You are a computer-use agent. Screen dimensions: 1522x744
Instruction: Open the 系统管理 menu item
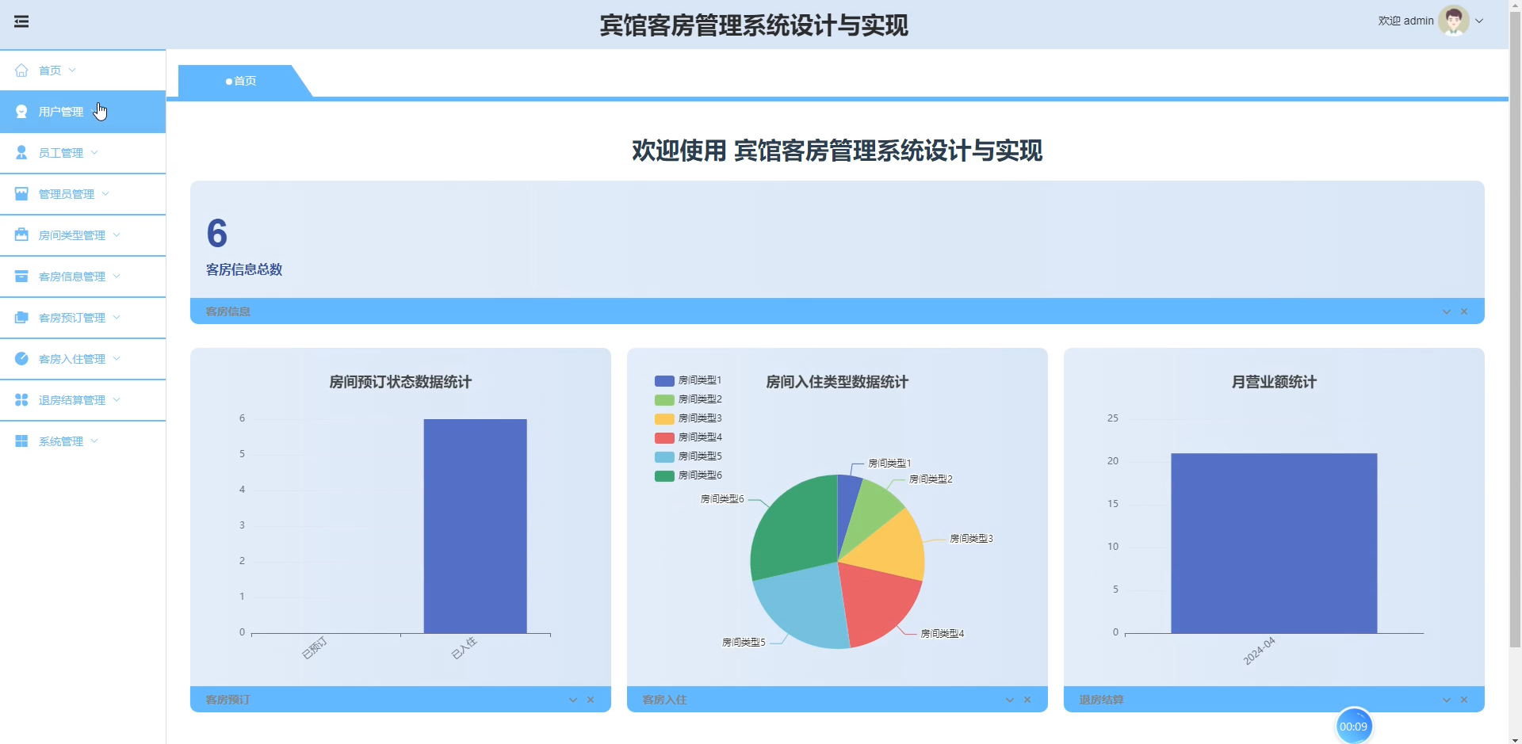pos(82,441)
